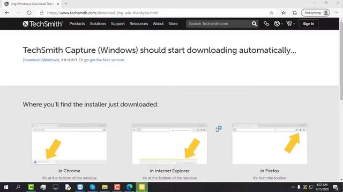Click the Chrome download location thumbnail
The image size is (343, 192).
(x=69, y=144)
